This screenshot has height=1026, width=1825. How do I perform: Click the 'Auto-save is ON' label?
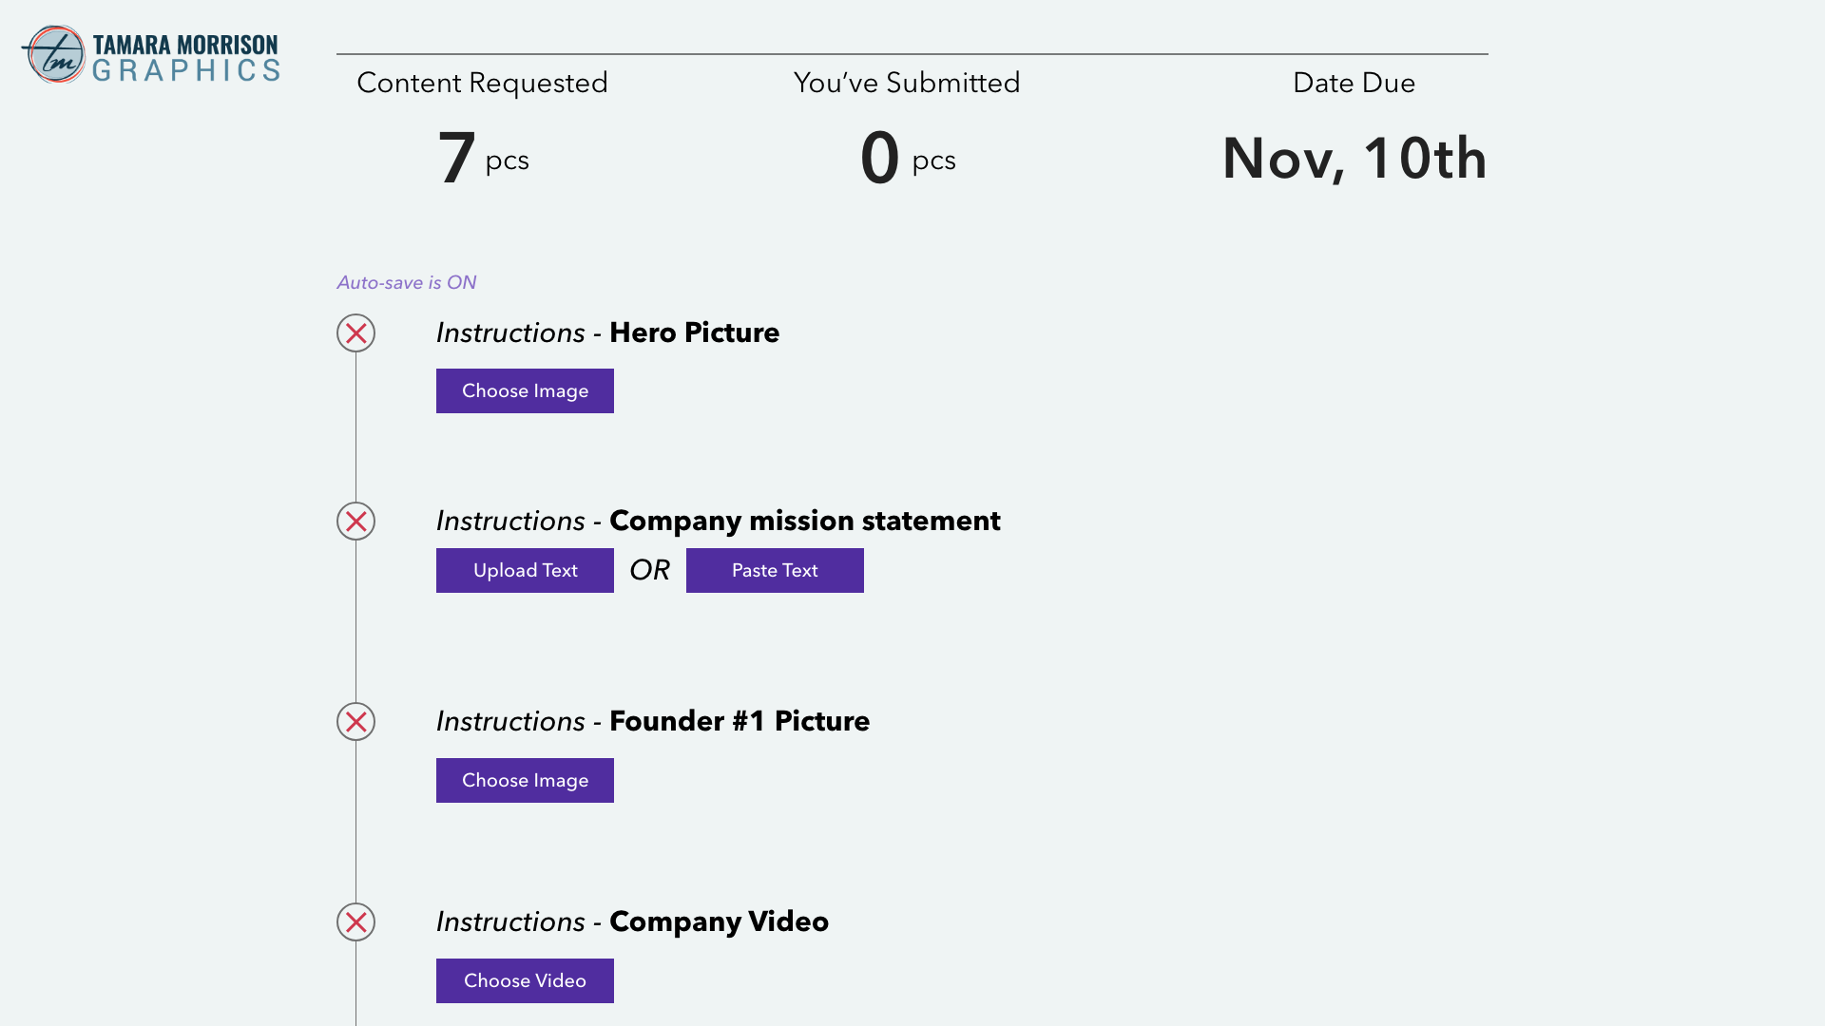(407, 283)
